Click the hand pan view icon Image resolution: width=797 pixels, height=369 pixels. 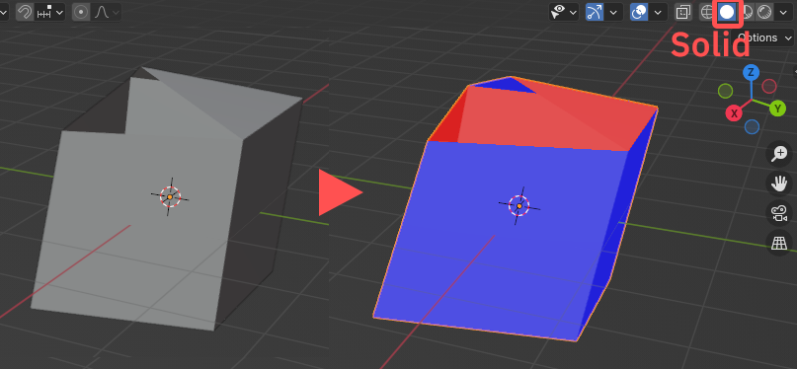point(779,184)
